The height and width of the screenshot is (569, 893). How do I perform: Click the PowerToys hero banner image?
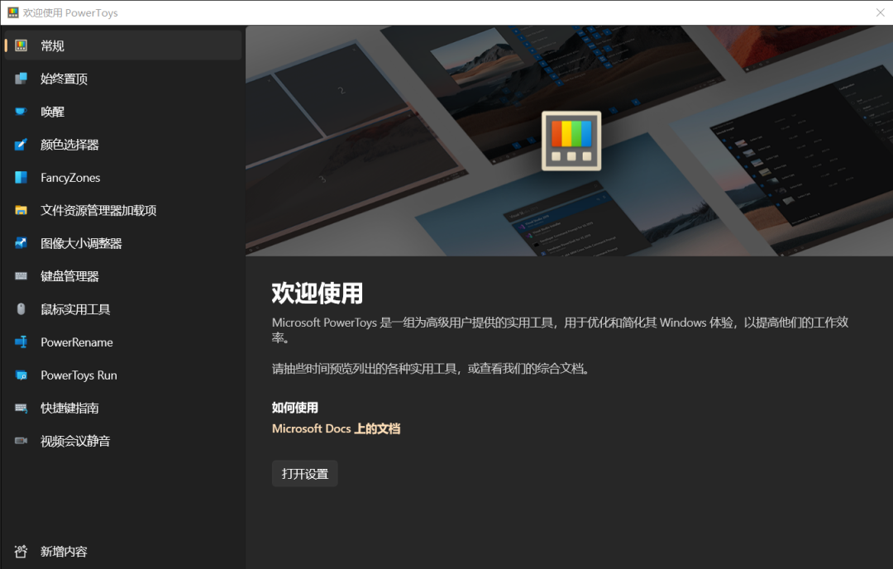pyautogui.click(x=569, y=141)
